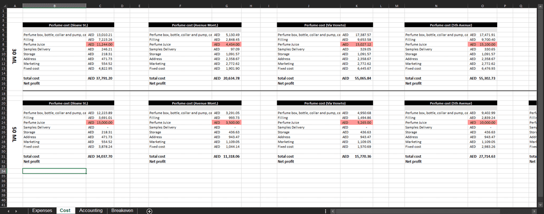
Task: Select red Perfume Juice value 15,027.12
Action: coord(356,45)
